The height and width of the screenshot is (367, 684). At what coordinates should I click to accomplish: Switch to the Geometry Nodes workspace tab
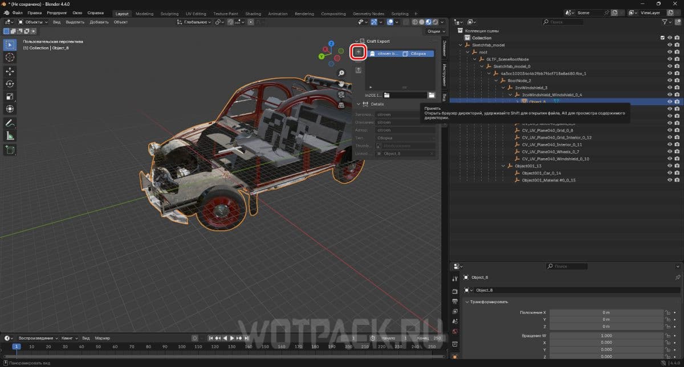point(368,14)
